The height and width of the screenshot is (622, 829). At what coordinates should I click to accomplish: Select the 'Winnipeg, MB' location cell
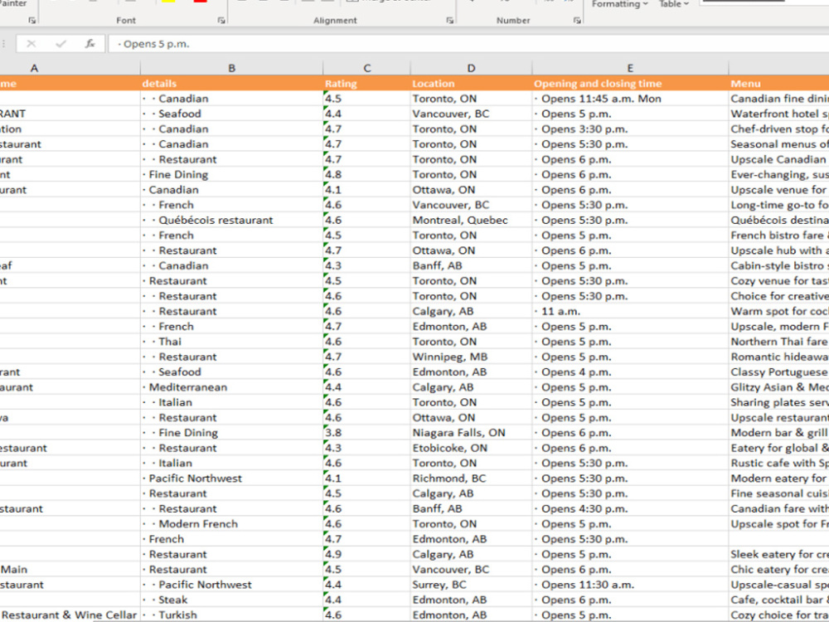pyautogui.click(x=471, y=357)
